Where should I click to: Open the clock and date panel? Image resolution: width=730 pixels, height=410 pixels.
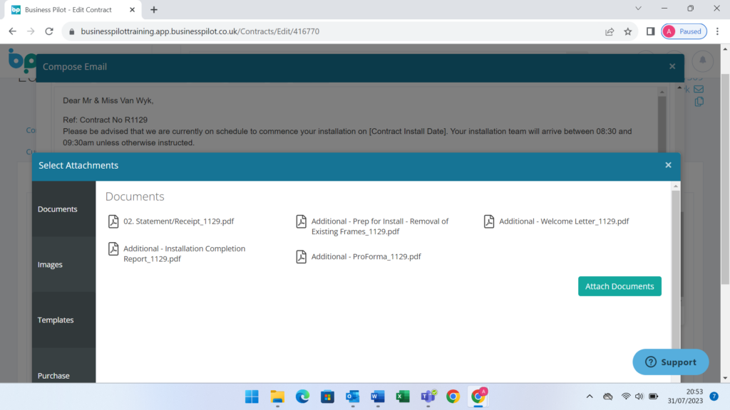[685, 396]
